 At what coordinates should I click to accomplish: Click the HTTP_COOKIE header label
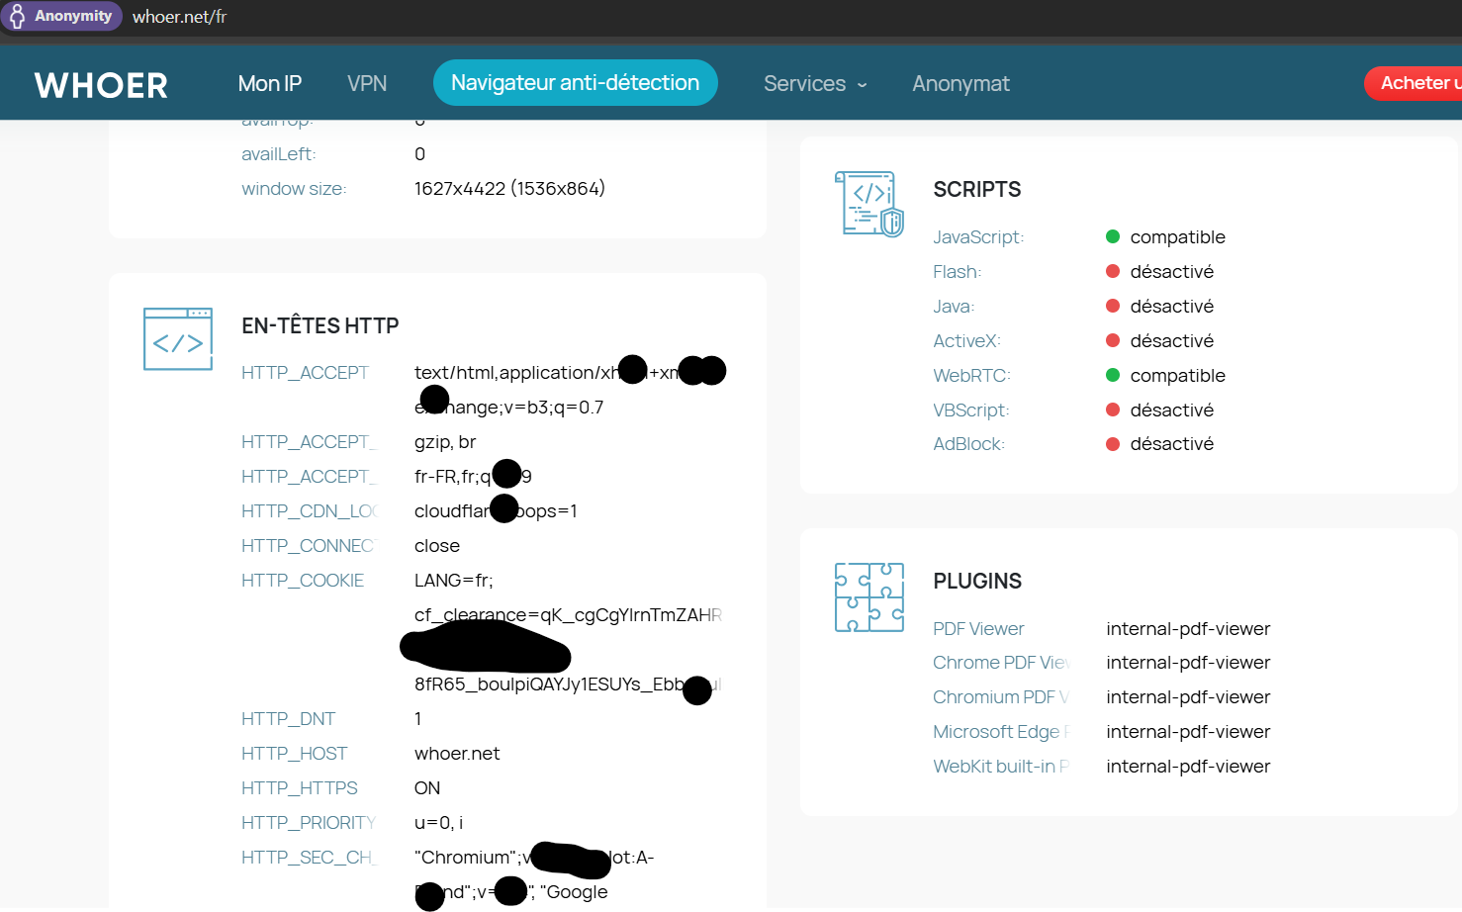click(x=303, y=581)
